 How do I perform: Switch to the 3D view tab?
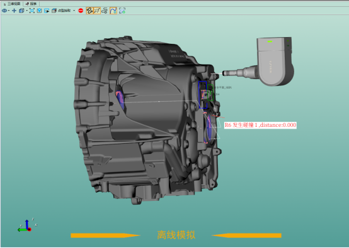point(12,4)
